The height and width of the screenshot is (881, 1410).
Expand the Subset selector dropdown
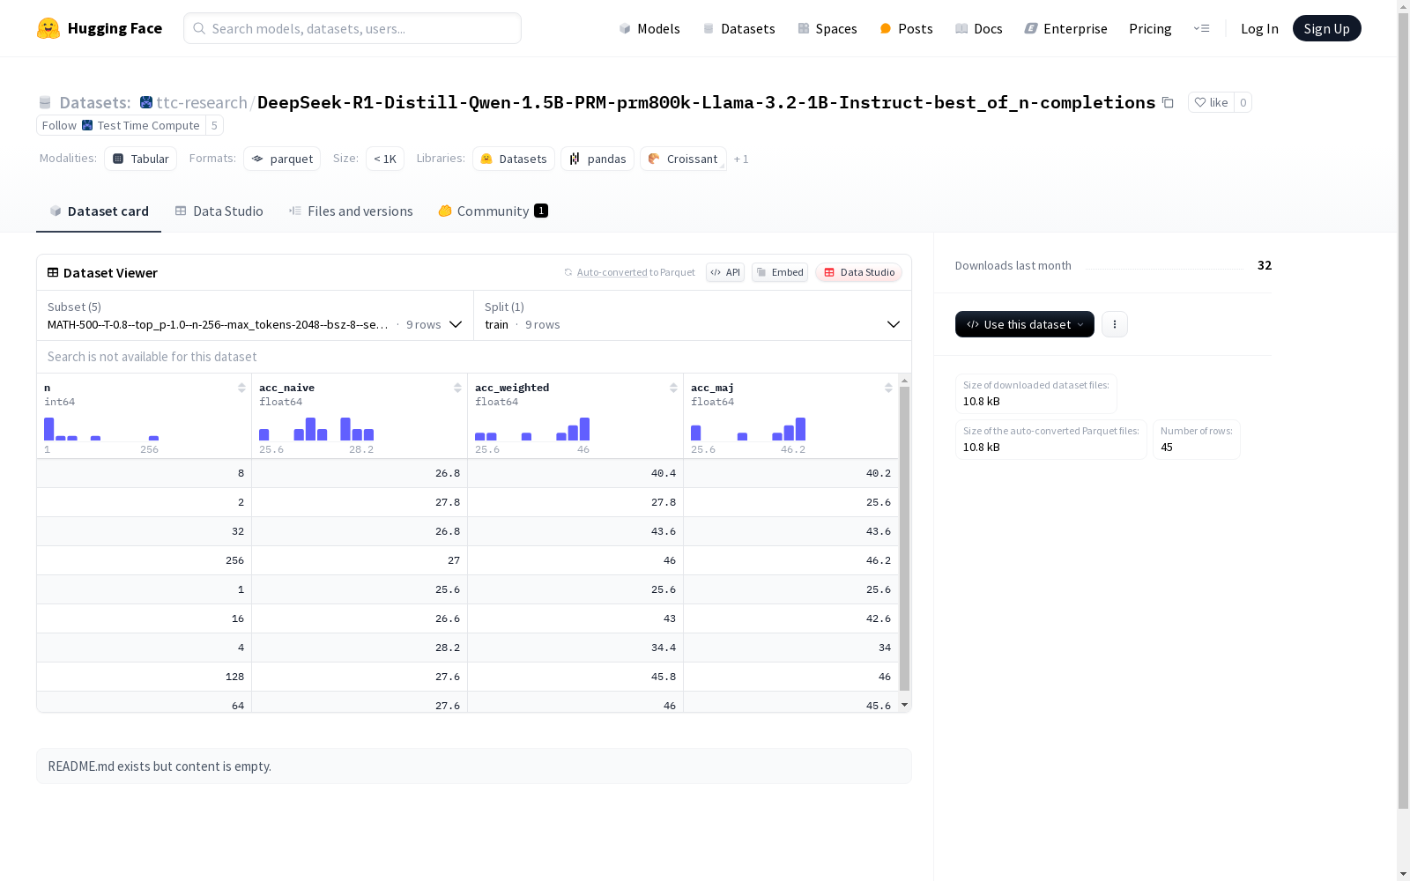pos(256,315)
